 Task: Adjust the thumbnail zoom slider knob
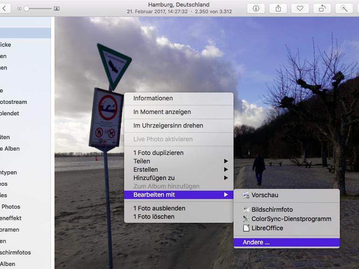27,9
